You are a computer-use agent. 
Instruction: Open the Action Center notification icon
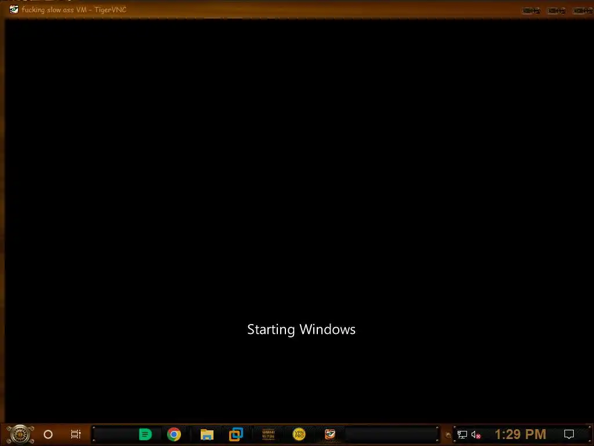569,434
